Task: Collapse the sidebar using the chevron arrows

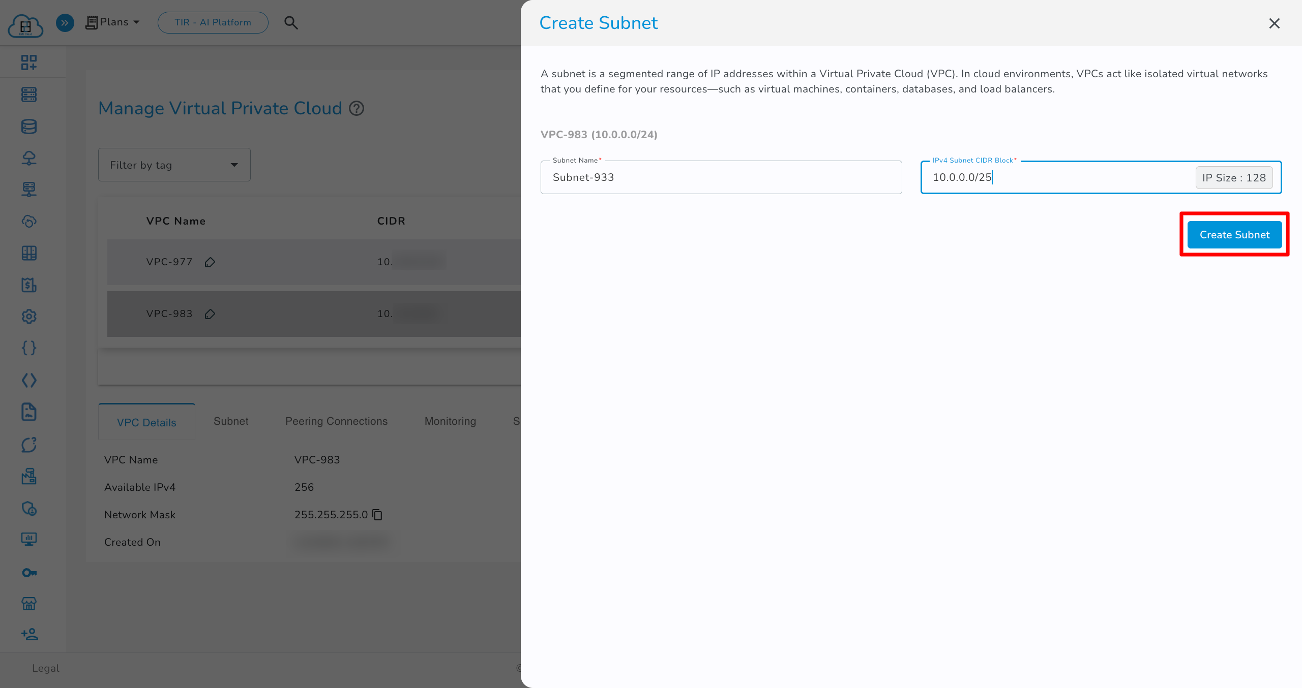Action: [x=65, y=23]
